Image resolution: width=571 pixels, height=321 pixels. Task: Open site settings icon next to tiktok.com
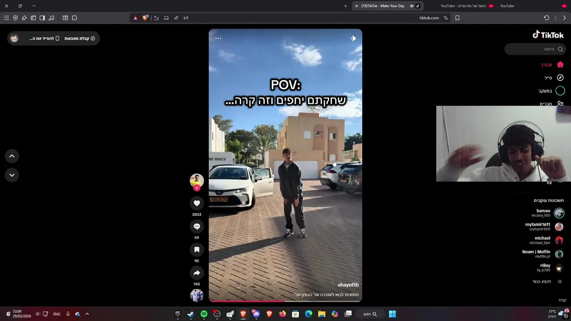click(446, 18)
